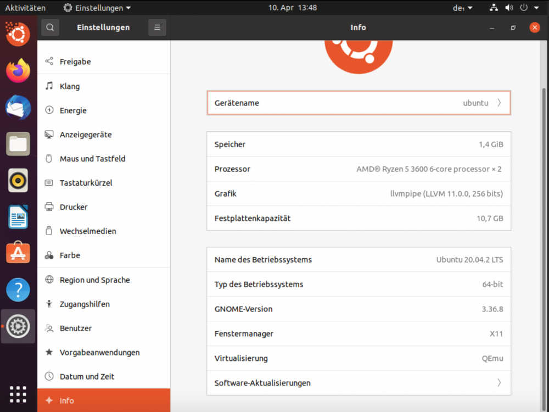Viewport: 549px width, 412px height.
Task: Open Rhythmbox music player from the dock
Action: coord(18,180)
